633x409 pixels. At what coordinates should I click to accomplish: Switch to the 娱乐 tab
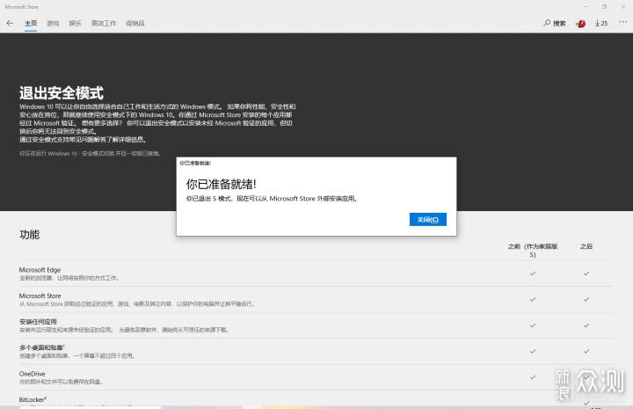pos(75,23)
